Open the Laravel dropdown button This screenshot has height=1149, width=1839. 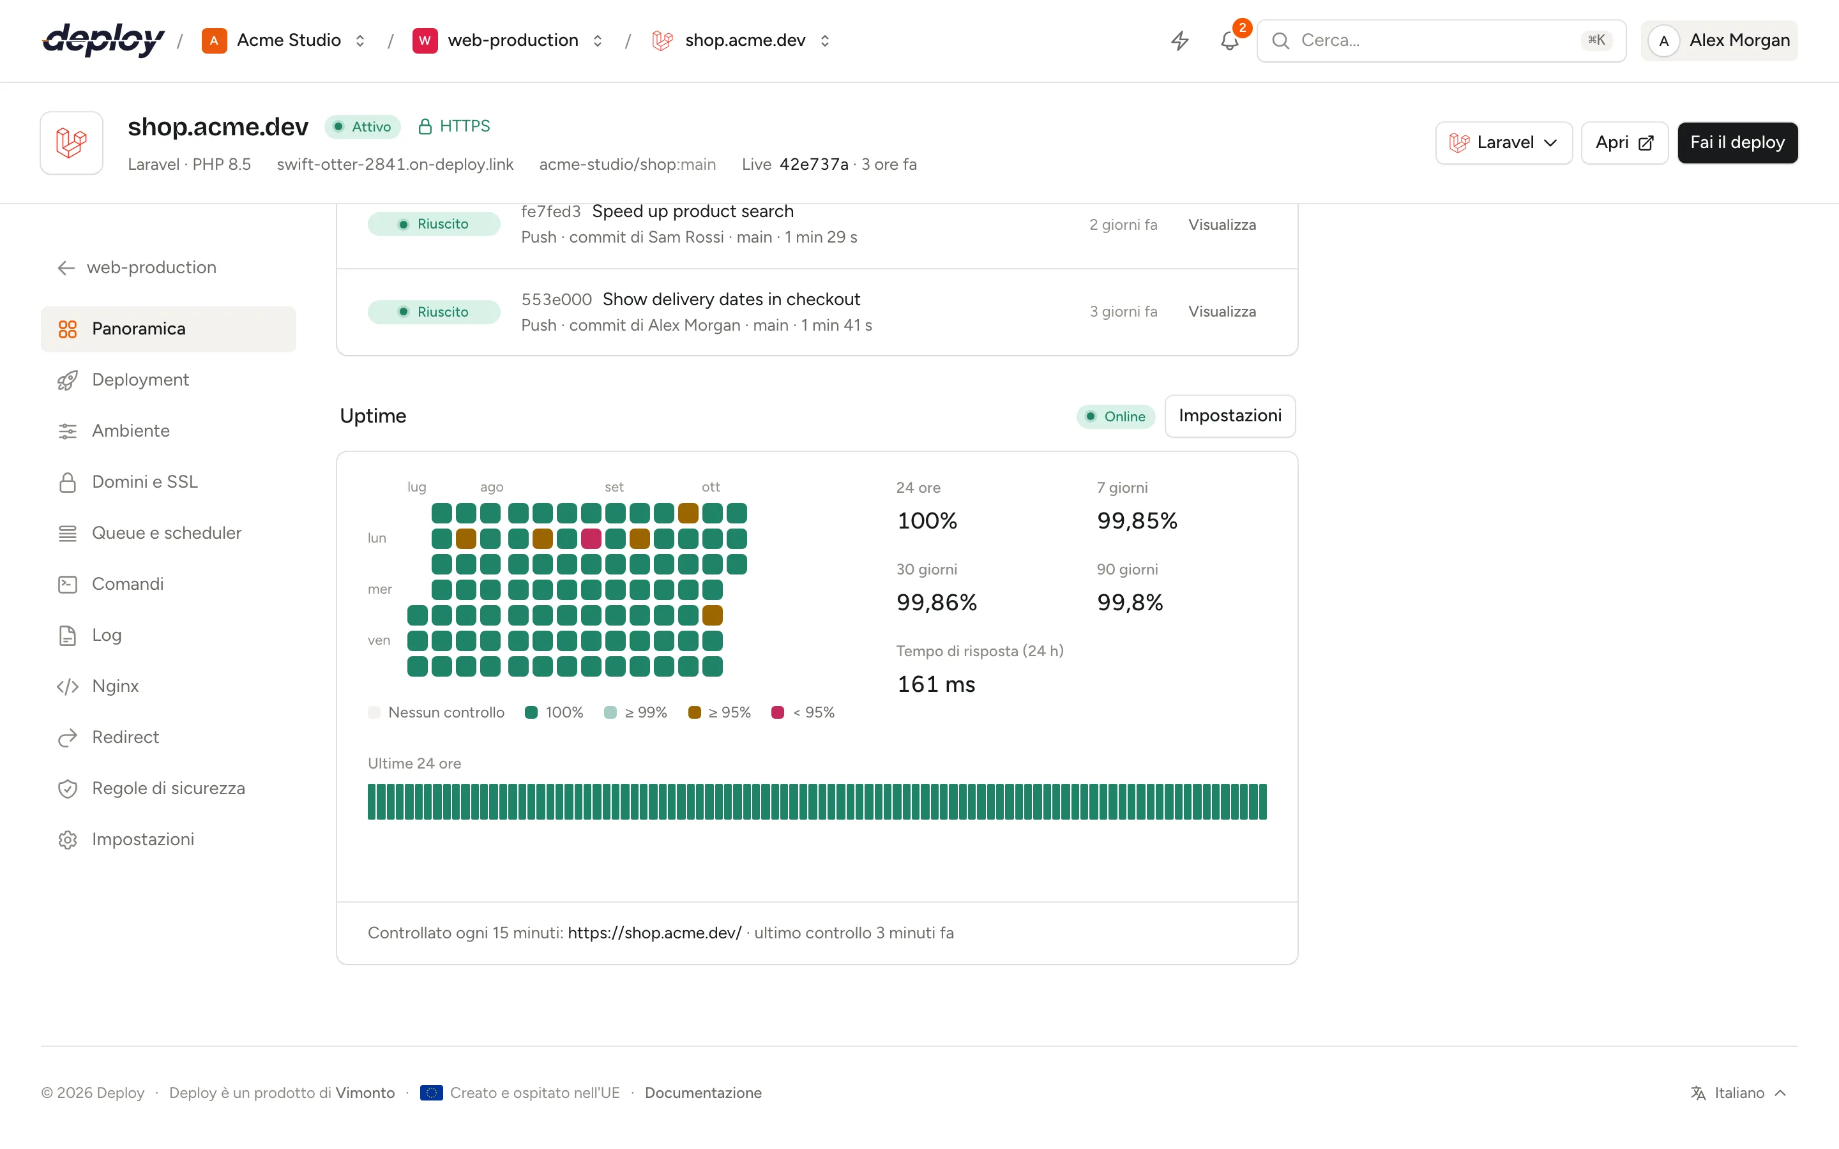(x=1503, y=143)
